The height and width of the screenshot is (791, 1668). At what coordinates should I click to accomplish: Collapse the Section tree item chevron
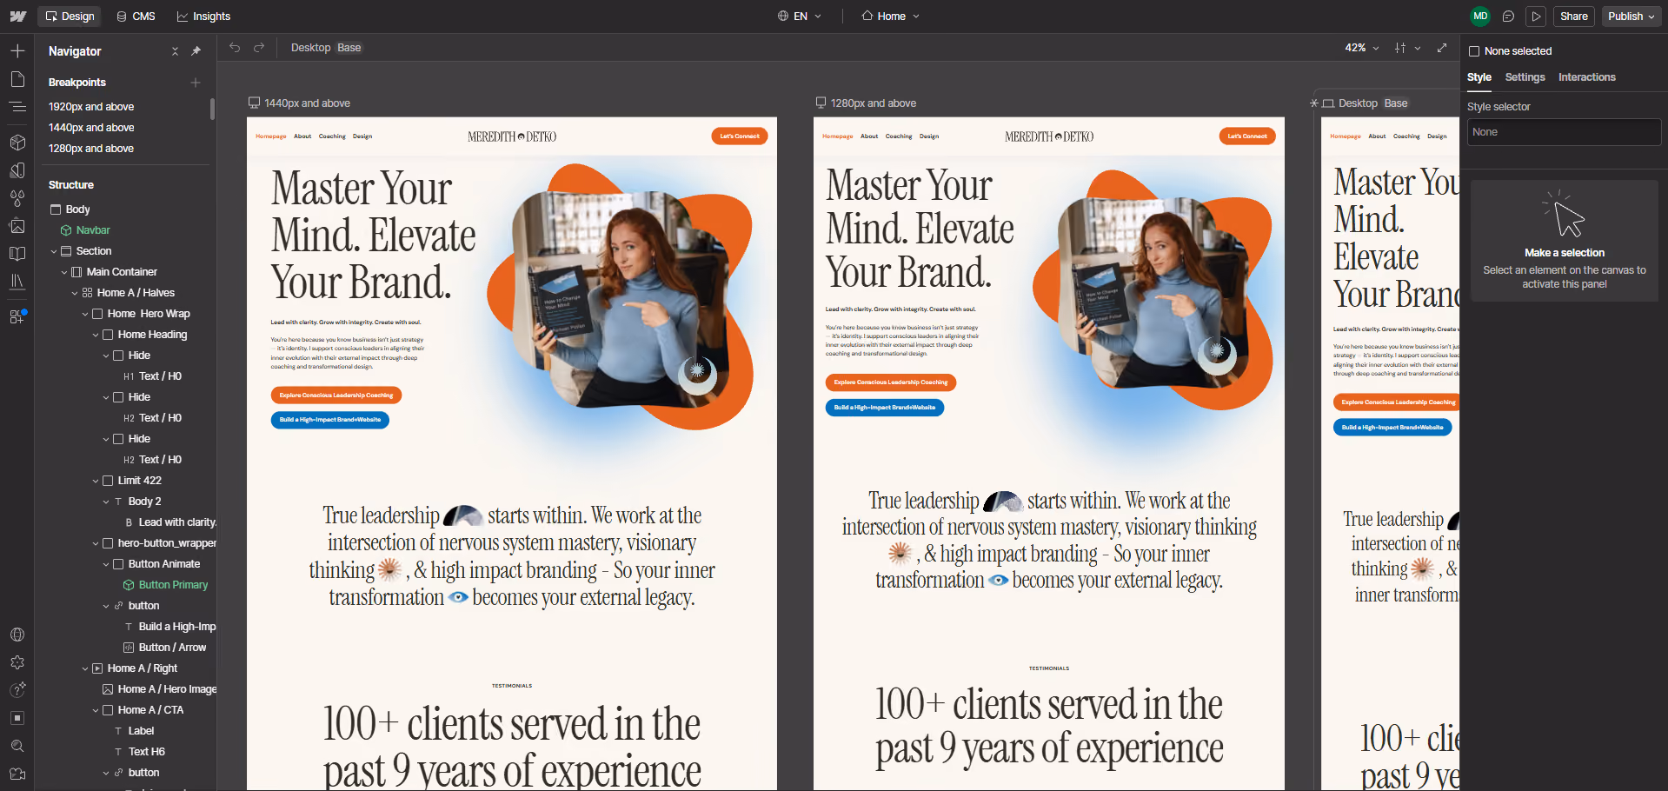tap(54, 251)
